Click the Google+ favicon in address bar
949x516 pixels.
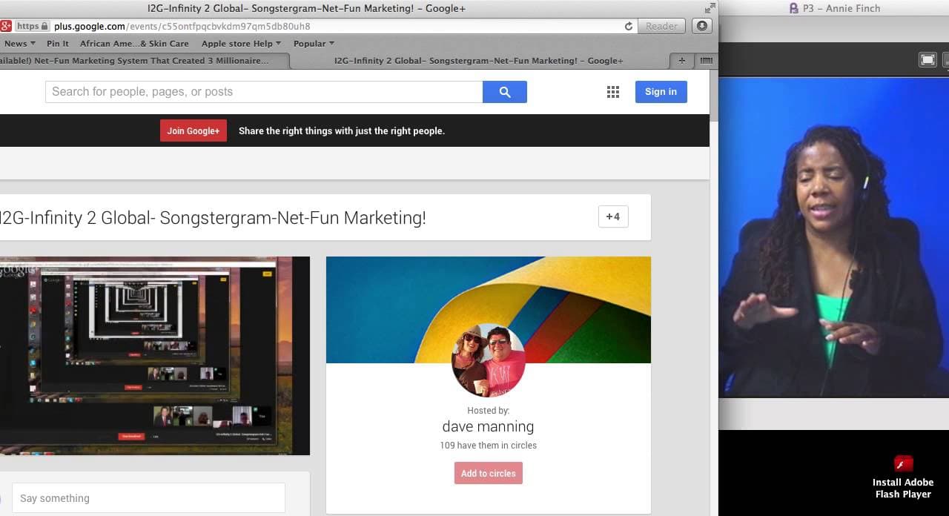(6, 26)
